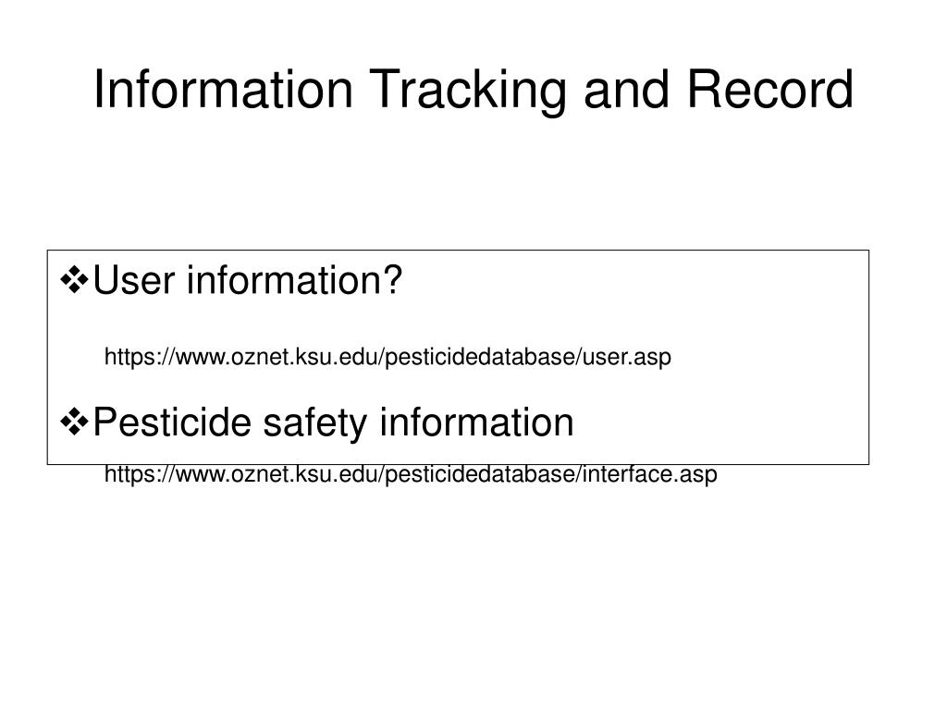This screenshot has width=947, height=710.
Task: Click the word Information in the title
Action: coord(224,90)
